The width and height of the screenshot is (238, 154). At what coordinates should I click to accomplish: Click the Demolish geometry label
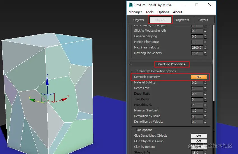[147, 77]
